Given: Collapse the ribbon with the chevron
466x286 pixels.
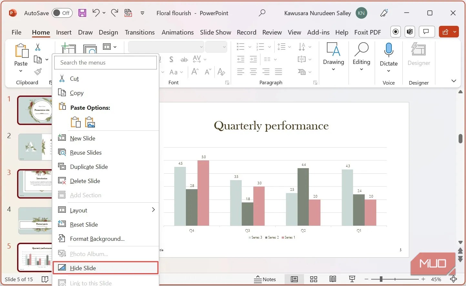Looking at the screenshot, I should pos(454,81).
